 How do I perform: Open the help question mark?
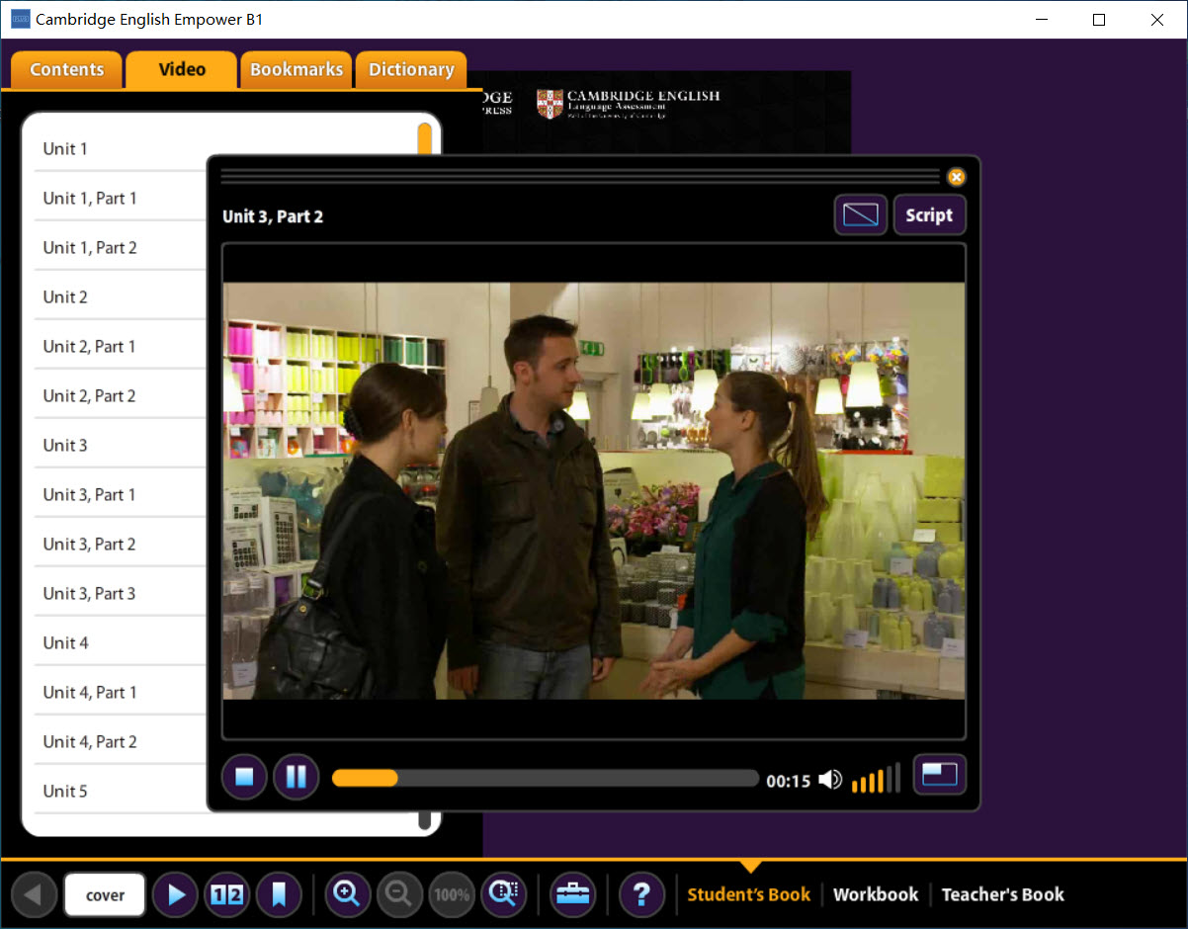point(641,895)
